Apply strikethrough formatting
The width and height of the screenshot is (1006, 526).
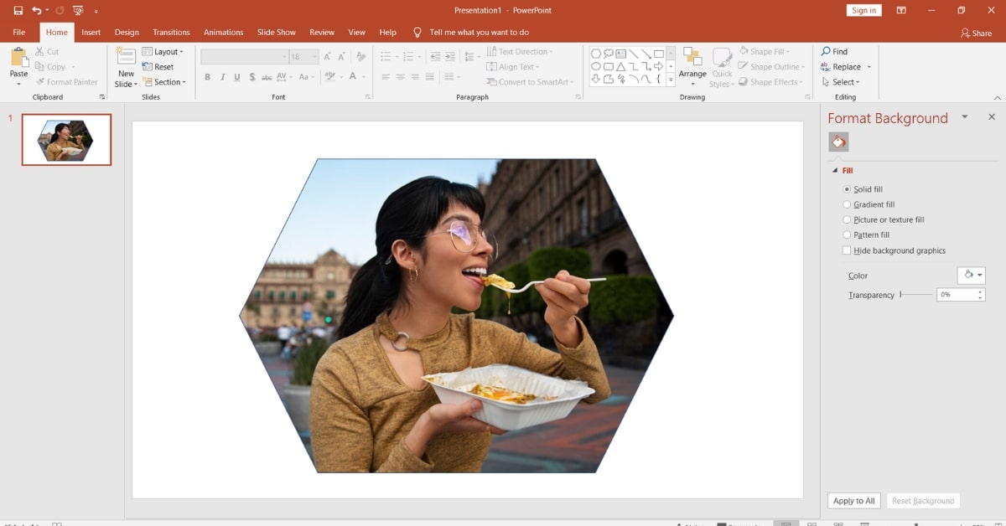click(267, 77)
